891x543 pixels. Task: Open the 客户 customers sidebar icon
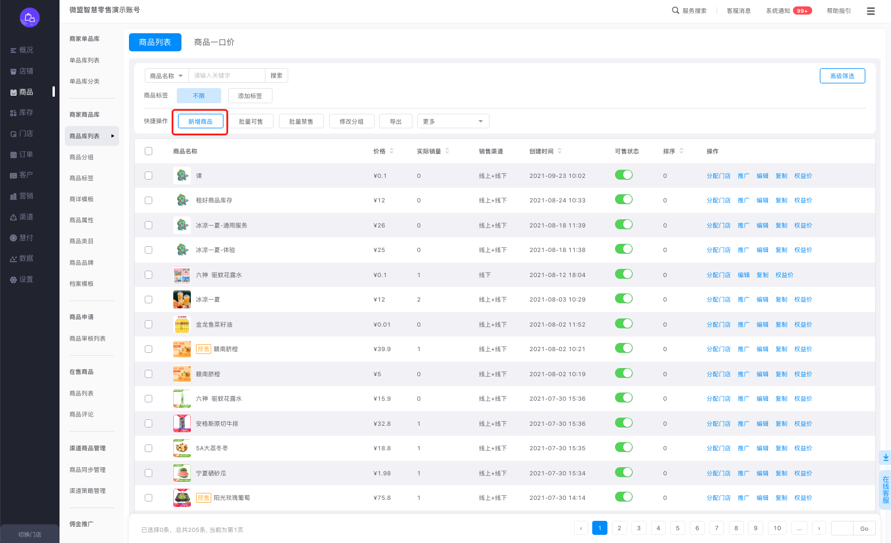click(13, 176)
